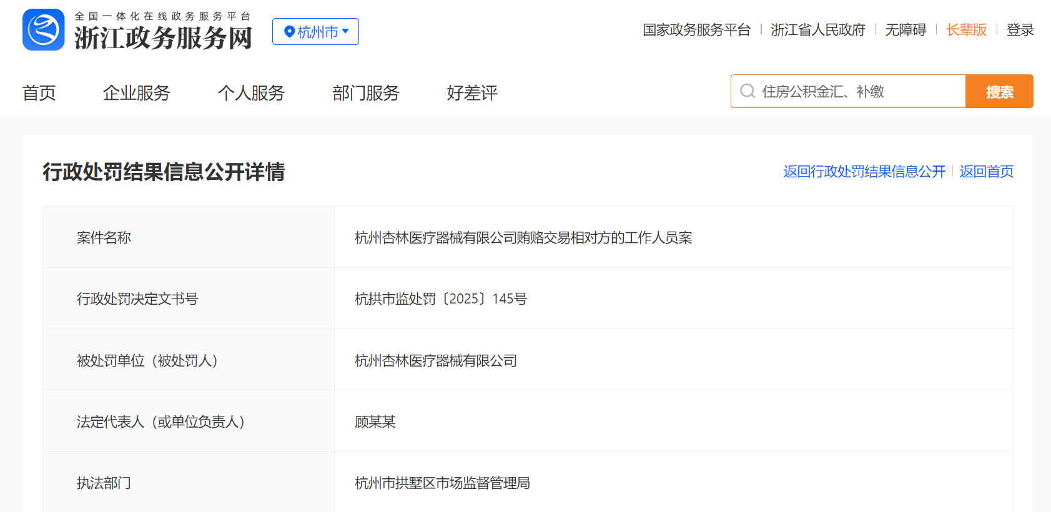This screenshot has width=1051, height=512.
Task: Open 部门服务 navigation menu
Action: (x=366, y=93)
